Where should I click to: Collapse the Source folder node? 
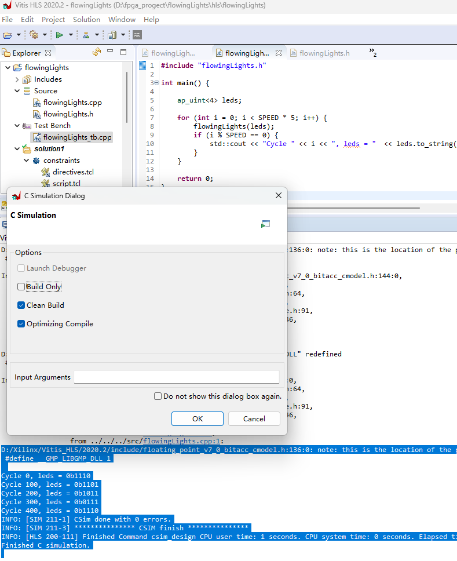tap(17, 91)
